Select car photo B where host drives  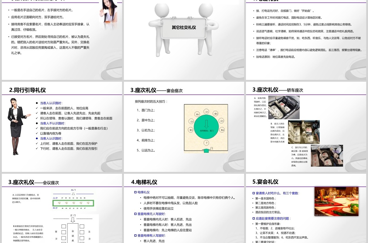(304, 132)
